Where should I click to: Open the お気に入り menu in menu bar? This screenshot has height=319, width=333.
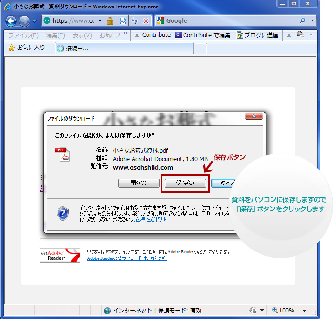(x=110, y=35)
